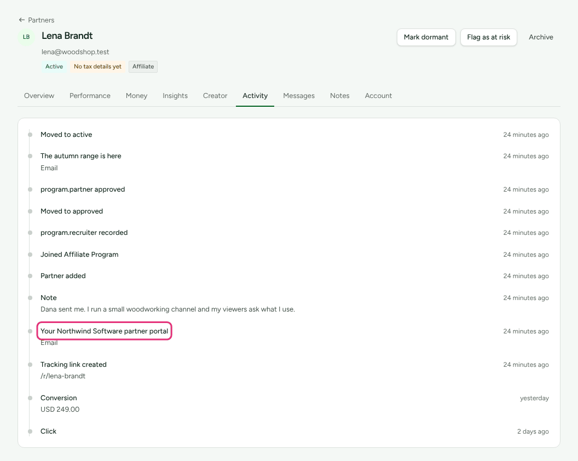The width and height of the screenshot is (578, 461).
Task: Click the No tax details yet badge
Action: 97,67
